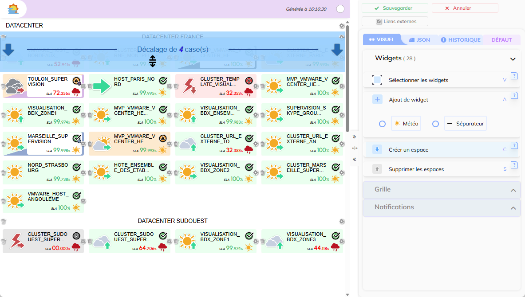The width and height of the screenshot is (525, 297).
Task: Click the Sauvegarder button
Action: [x=395, y=8]
